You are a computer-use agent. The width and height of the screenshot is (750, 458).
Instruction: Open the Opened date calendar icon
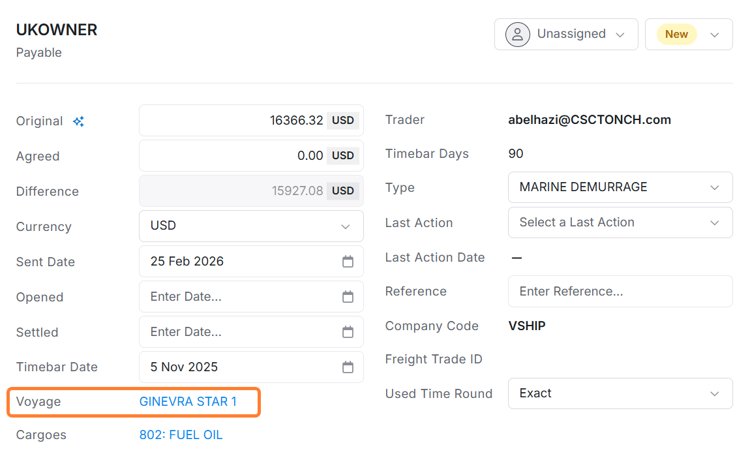click(348, 297)
